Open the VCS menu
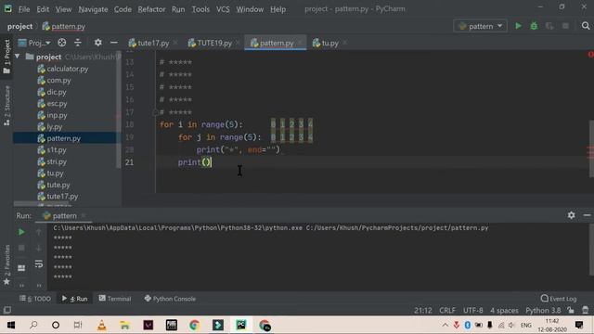 tap(223, 9)
